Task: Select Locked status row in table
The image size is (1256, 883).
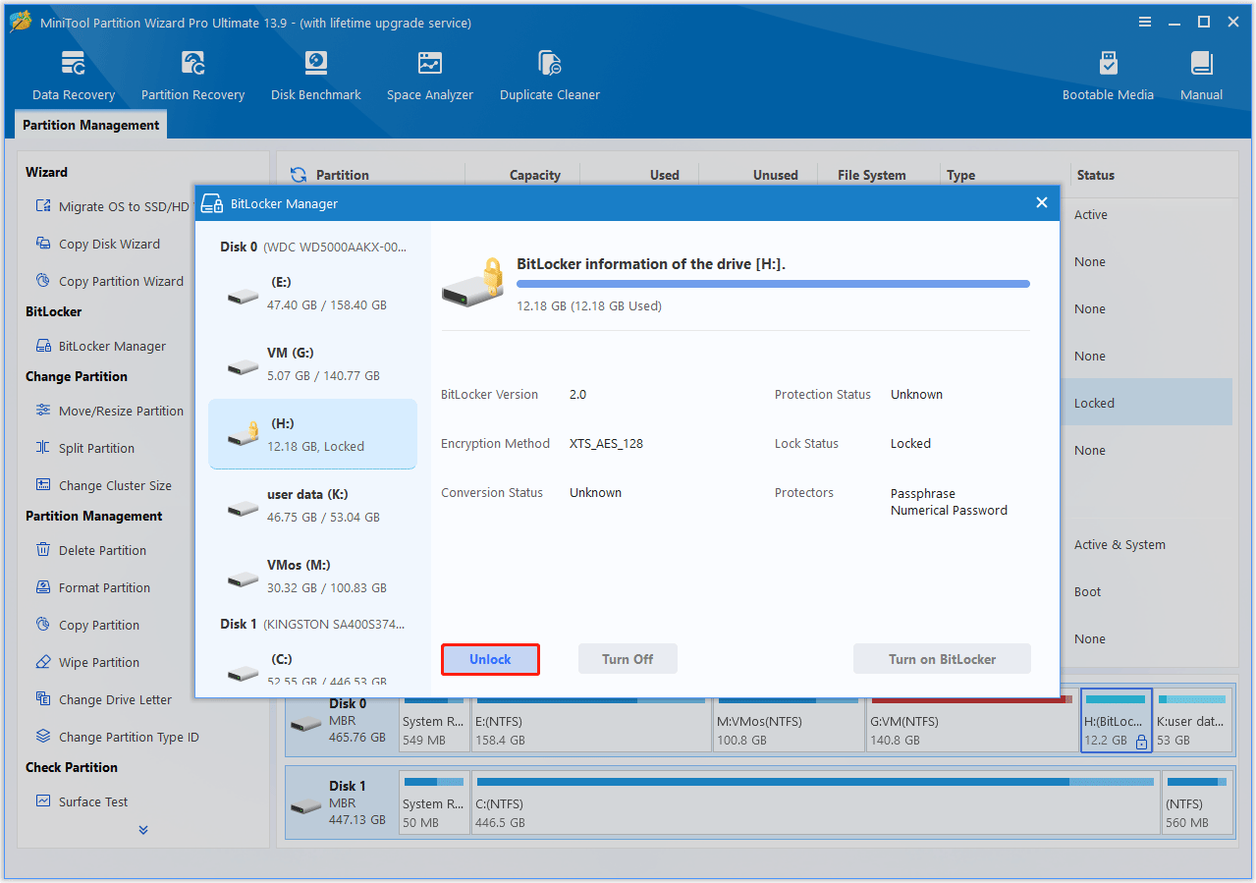Action: (x=1146, y=403)
